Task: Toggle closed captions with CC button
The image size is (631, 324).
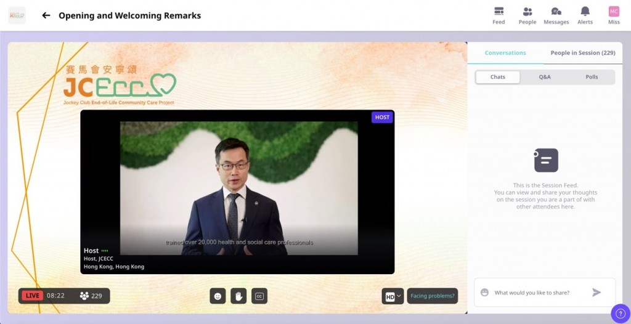Action: (259, 296)
